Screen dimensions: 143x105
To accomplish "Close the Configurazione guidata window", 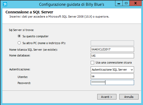I will coord(136,3).
